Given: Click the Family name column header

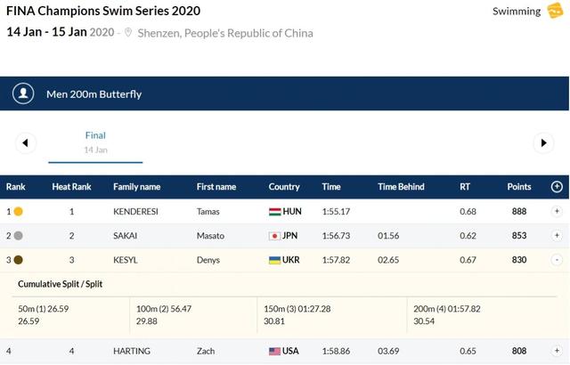Looking at the screenshot, I should [x=136, y=187].
